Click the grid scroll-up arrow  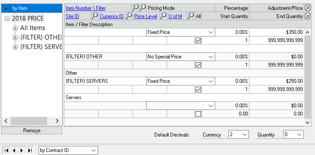pyautogui.click(x=307, y=32)
